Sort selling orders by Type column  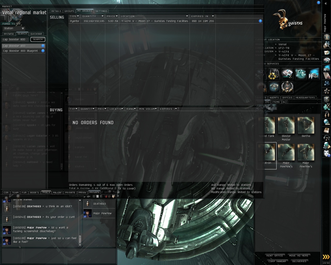[x=74, y=16]
